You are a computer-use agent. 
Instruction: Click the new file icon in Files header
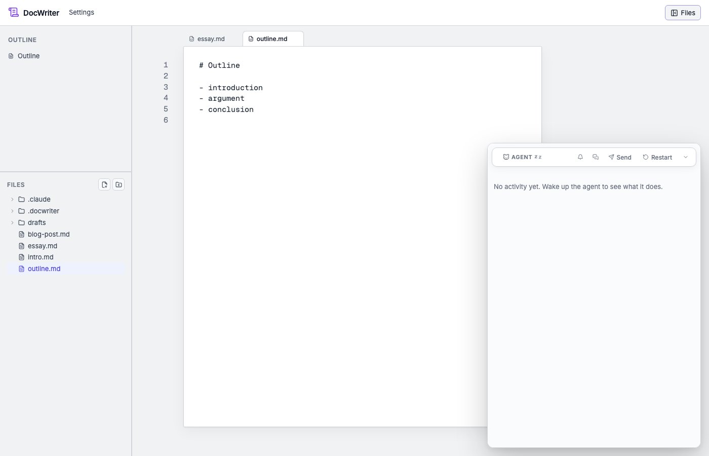point(104,184)
